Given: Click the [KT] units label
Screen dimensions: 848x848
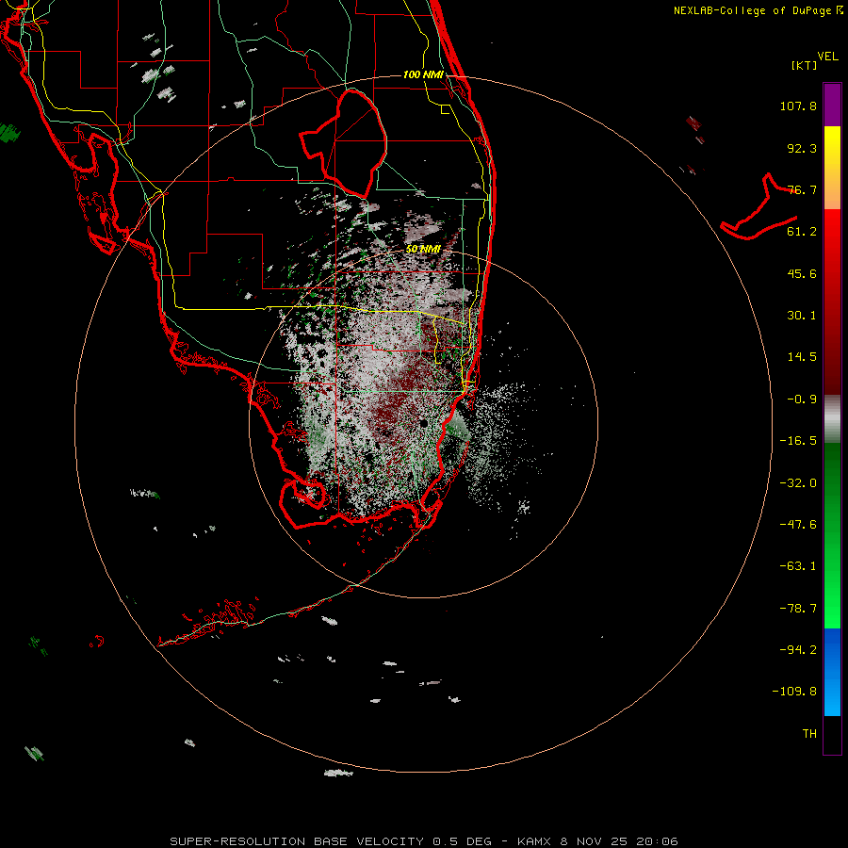Looking at the screenshot, I should click(x=805, y=65).
